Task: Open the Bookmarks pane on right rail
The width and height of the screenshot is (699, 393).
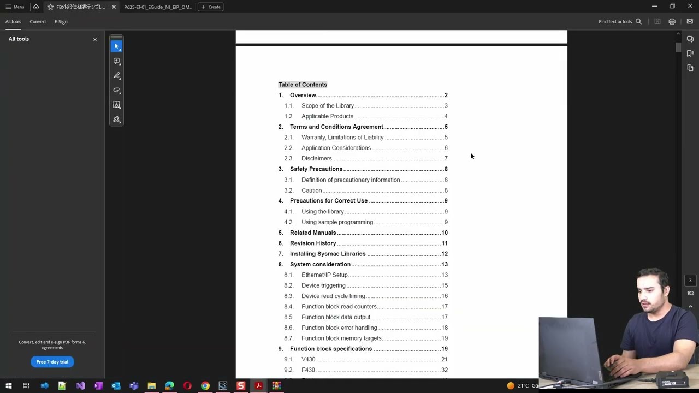Action: [690, 53]
